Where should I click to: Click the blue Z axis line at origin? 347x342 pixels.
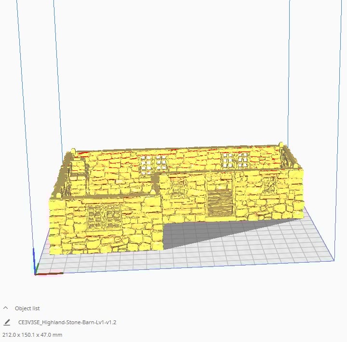click(34, 261)
